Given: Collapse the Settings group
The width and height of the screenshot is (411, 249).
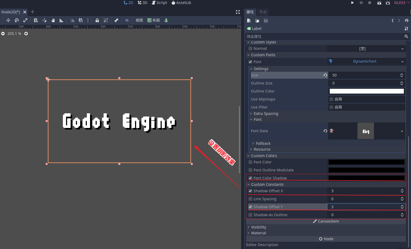Looking at the screenshot, I should tap(251, 69).
